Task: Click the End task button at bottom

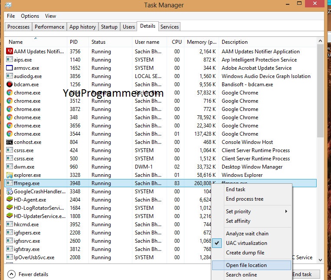Action: (306, 274)
